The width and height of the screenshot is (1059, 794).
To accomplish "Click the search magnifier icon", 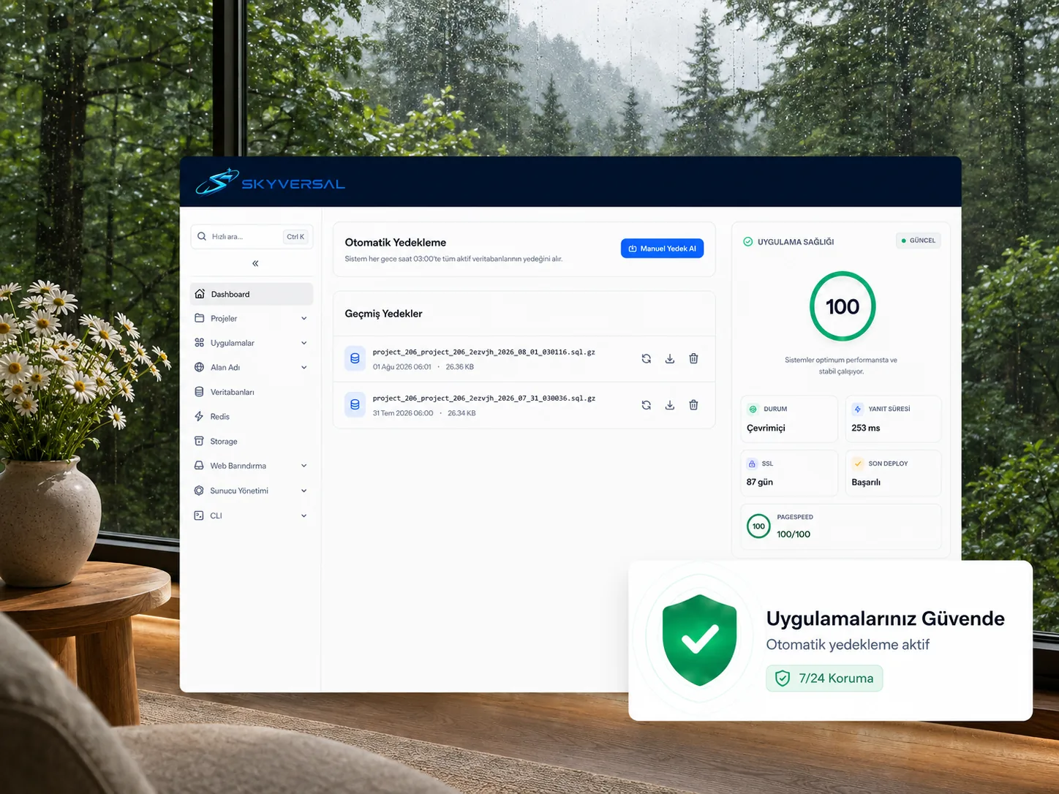I will pos(202,236).
